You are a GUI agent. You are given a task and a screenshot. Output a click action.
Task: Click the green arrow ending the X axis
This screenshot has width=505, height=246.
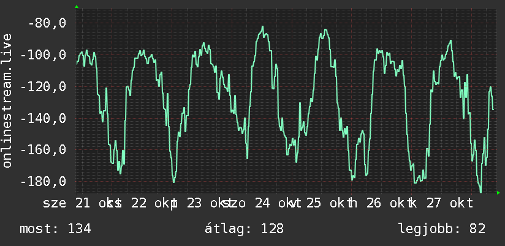click(498, 193)
